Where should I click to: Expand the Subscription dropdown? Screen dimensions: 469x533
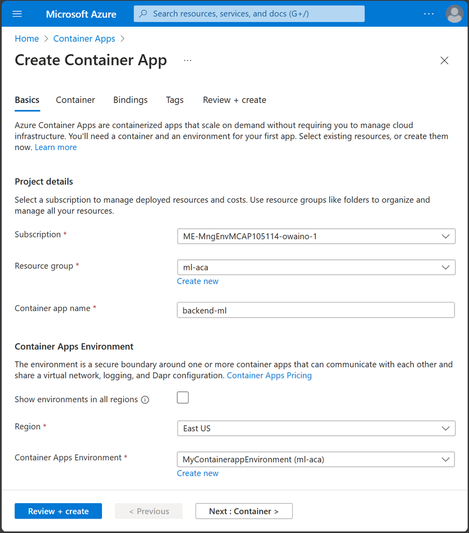[x=316, y=236]
